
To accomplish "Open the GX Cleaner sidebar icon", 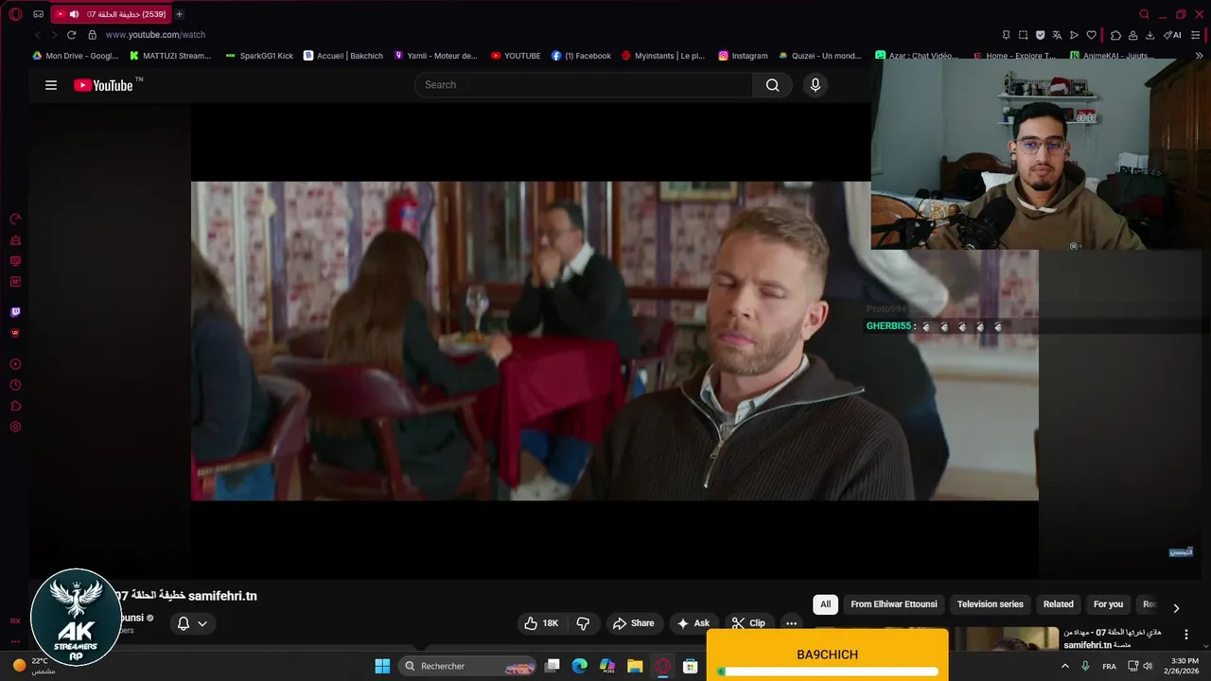I will [x=15, y=239].
